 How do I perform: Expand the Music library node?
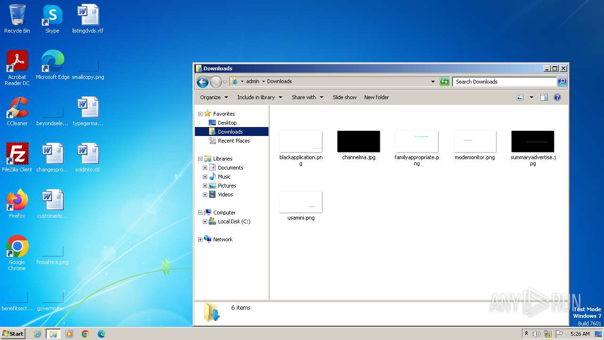(x=205, y=177)
